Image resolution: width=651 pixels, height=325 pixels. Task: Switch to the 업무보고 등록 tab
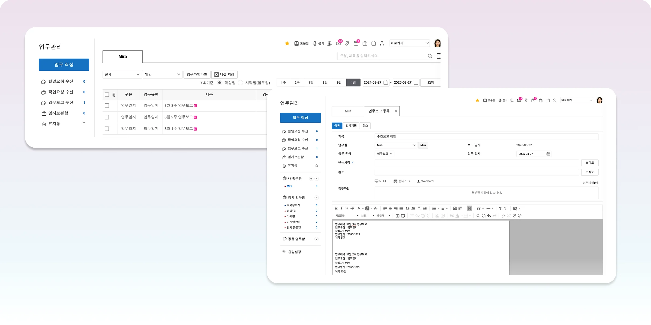[379, 111]
